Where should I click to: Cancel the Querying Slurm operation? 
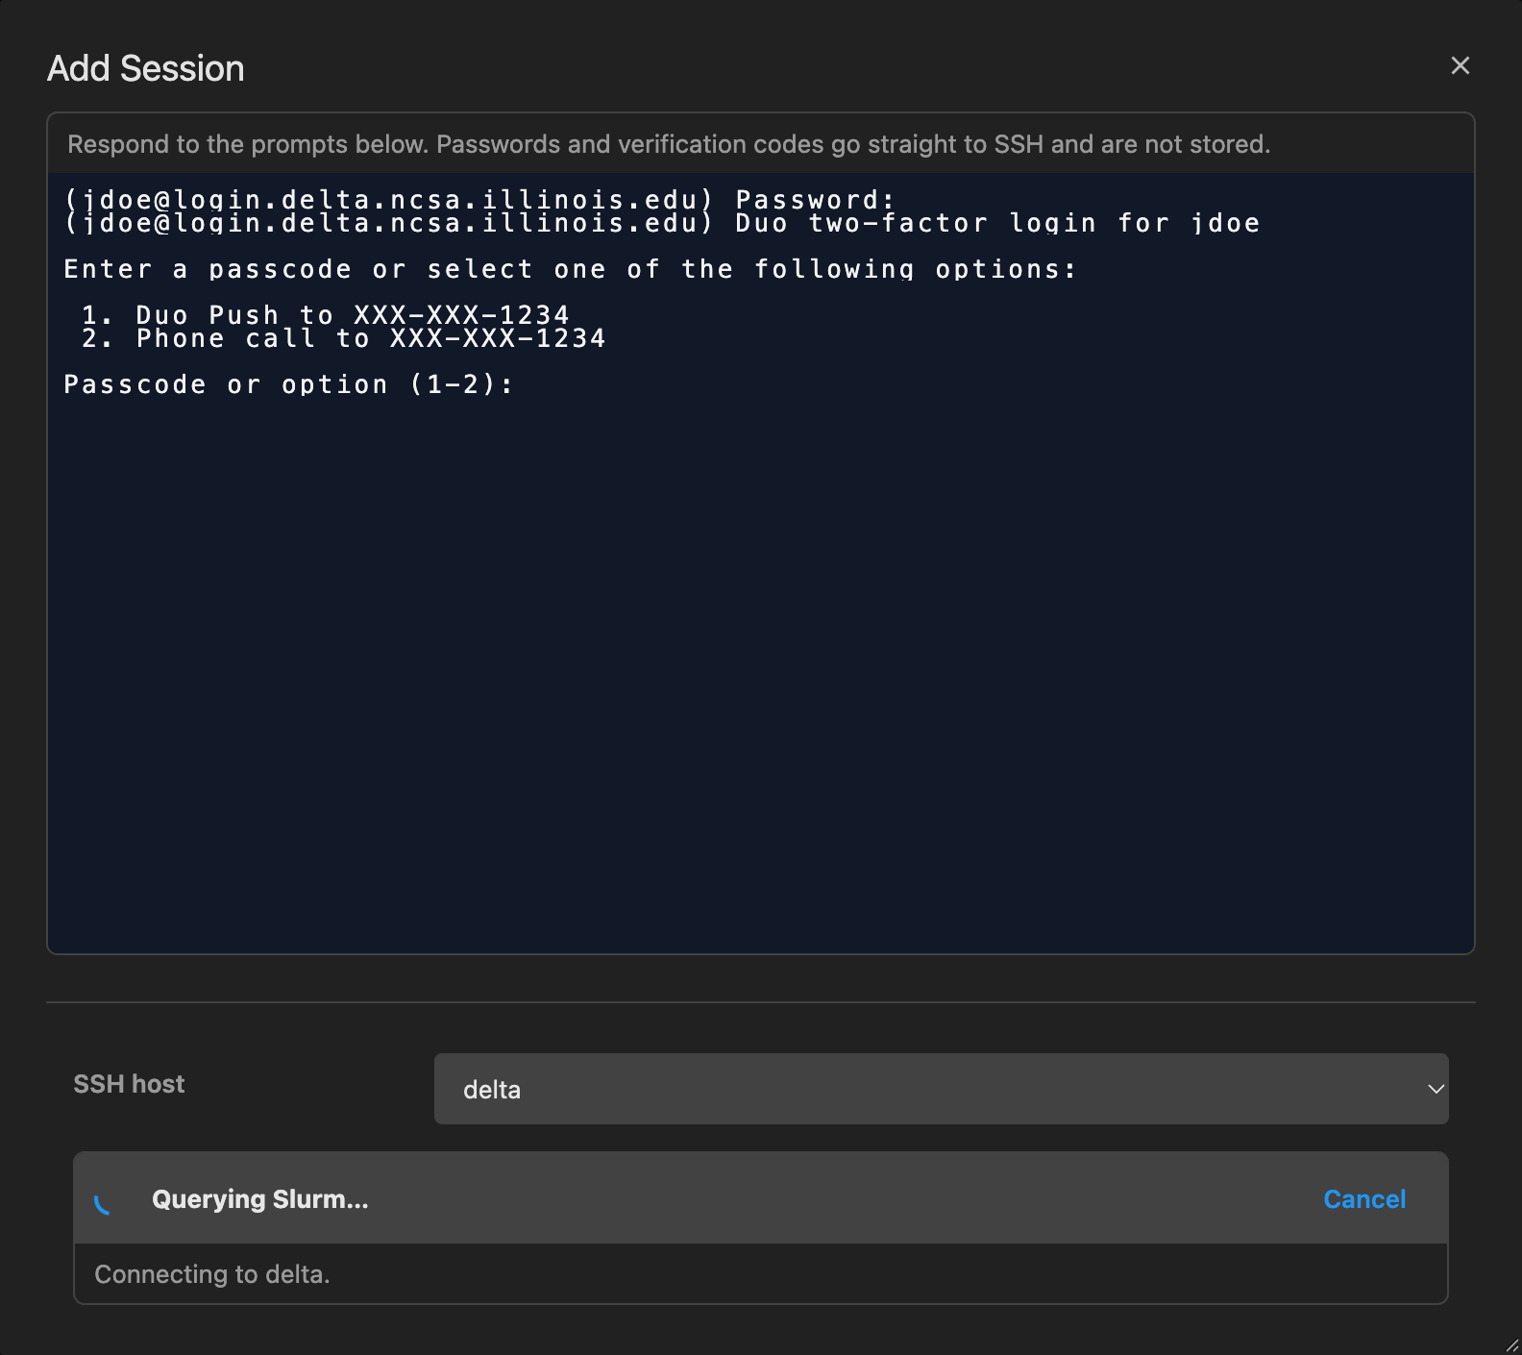[1364, 1198]
